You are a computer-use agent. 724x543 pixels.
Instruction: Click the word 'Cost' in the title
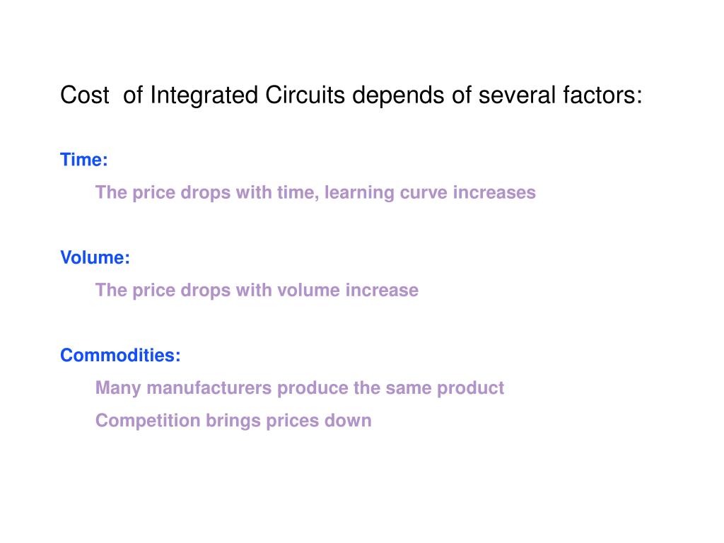tap(85, 95)
